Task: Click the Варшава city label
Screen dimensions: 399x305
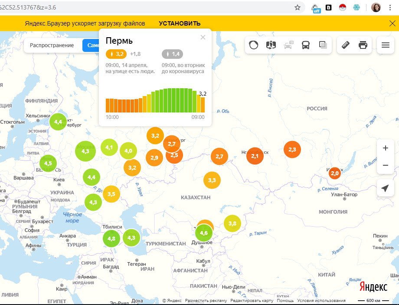Action: click(23, 178)
